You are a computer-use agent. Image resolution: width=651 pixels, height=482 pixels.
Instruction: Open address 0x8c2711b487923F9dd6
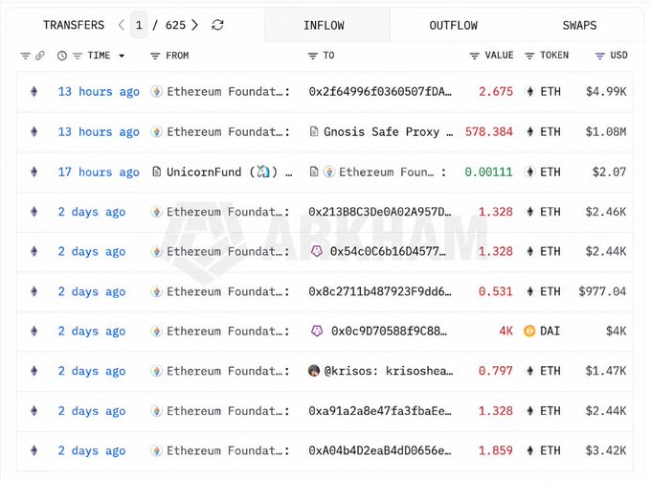click(x=379, y=291)
